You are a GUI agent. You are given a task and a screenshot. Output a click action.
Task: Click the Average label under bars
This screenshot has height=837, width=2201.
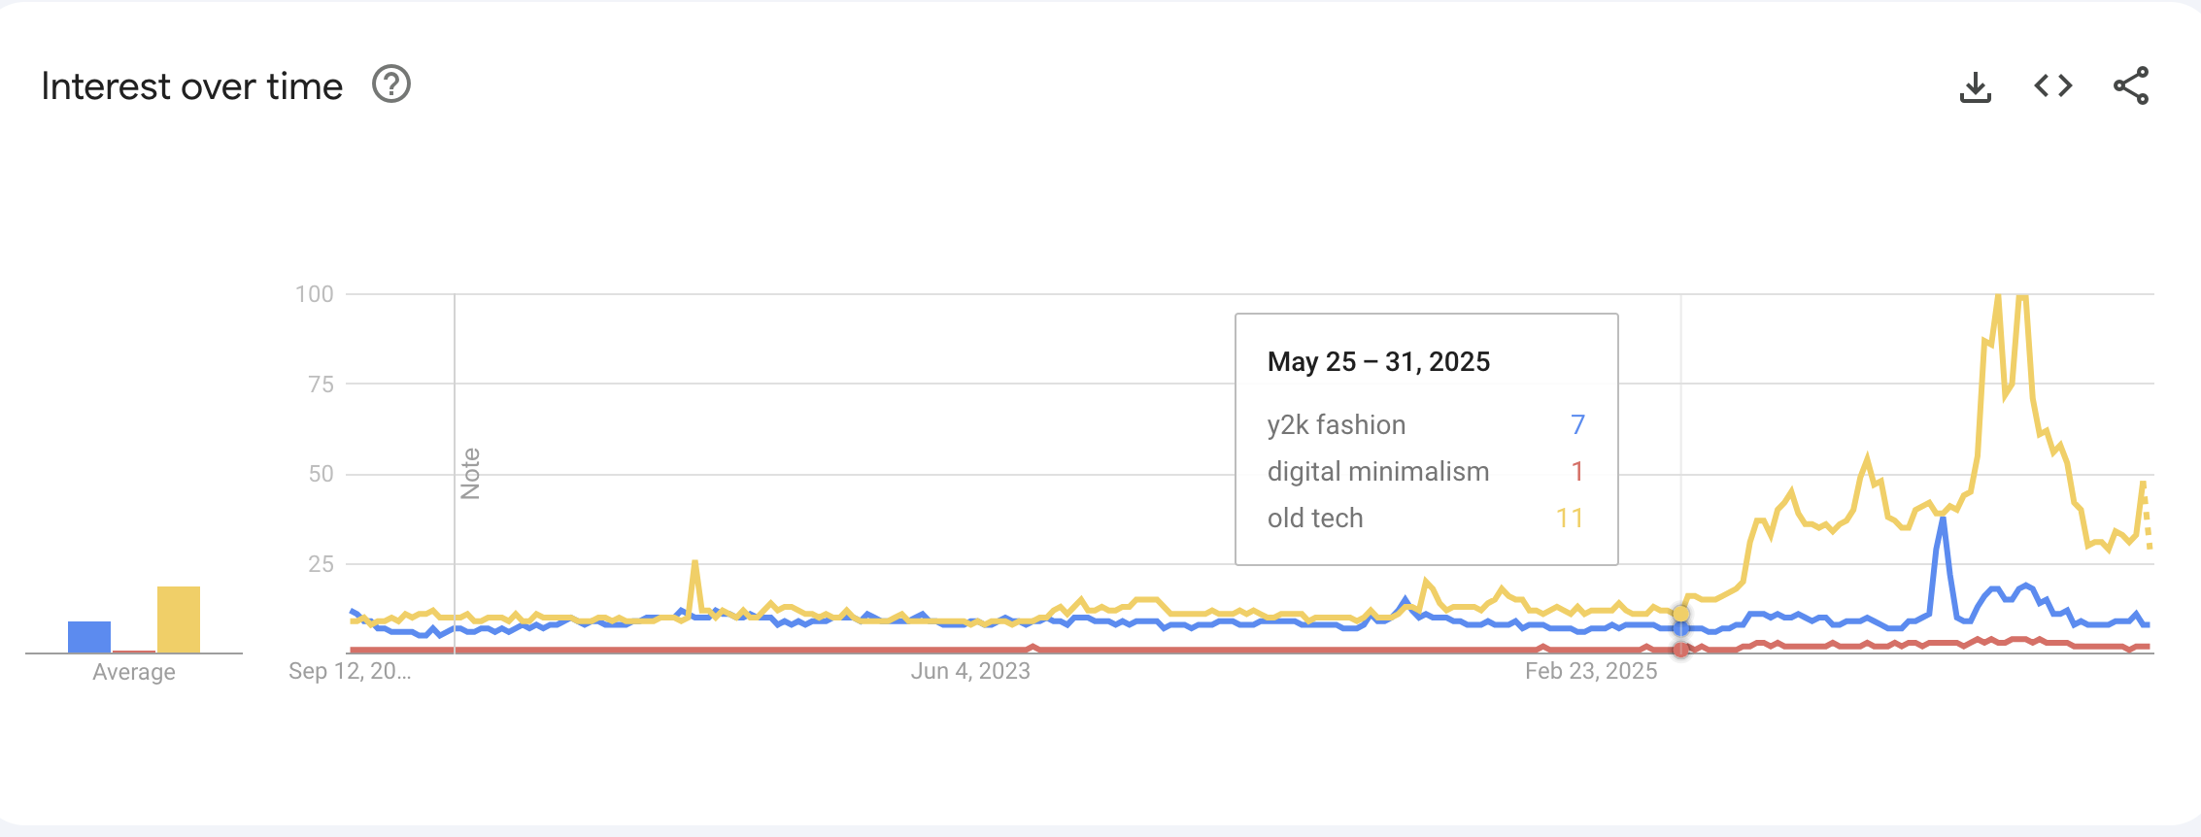click(134, 672)
